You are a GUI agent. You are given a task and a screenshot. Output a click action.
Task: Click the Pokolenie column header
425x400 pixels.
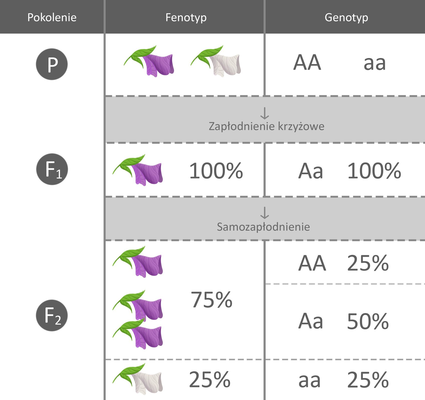[x=52, y=17]
